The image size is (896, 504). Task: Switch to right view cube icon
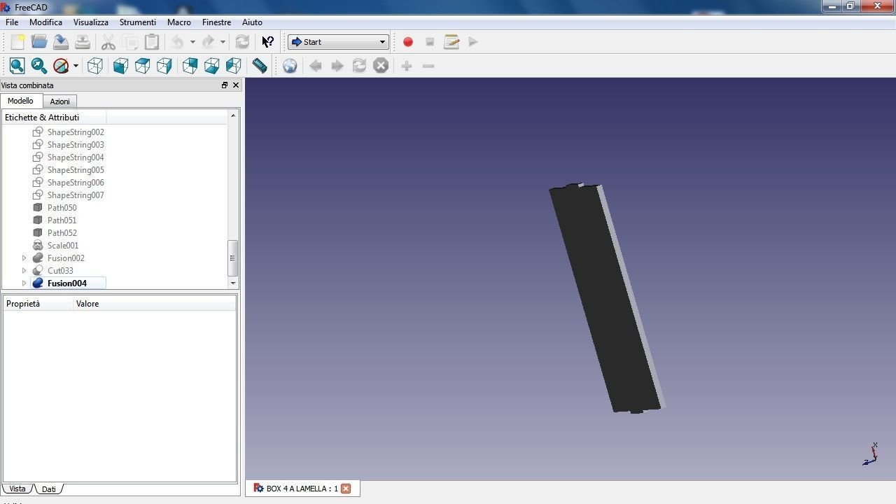pyautogui.click(x=164, y=66)
